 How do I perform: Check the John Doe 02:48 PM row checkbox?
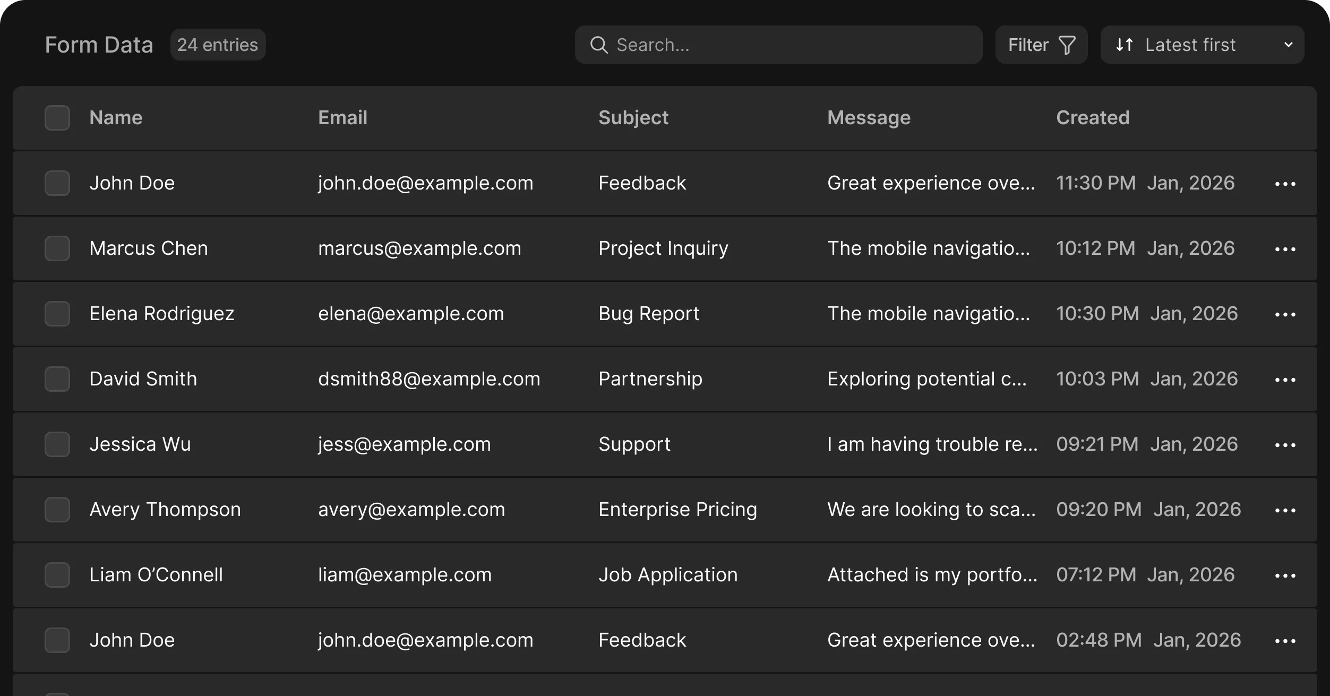point(57,640)
